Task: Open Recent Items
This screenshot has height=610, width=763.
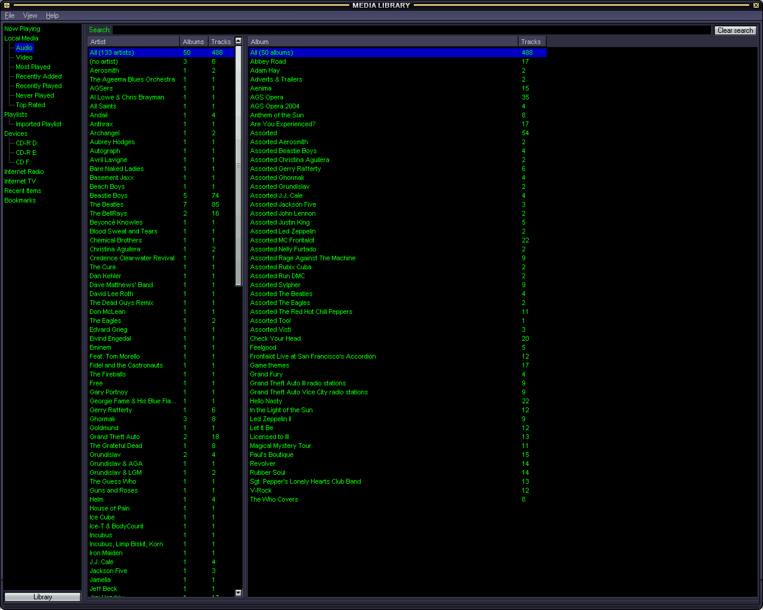Action: pos(23,191)
